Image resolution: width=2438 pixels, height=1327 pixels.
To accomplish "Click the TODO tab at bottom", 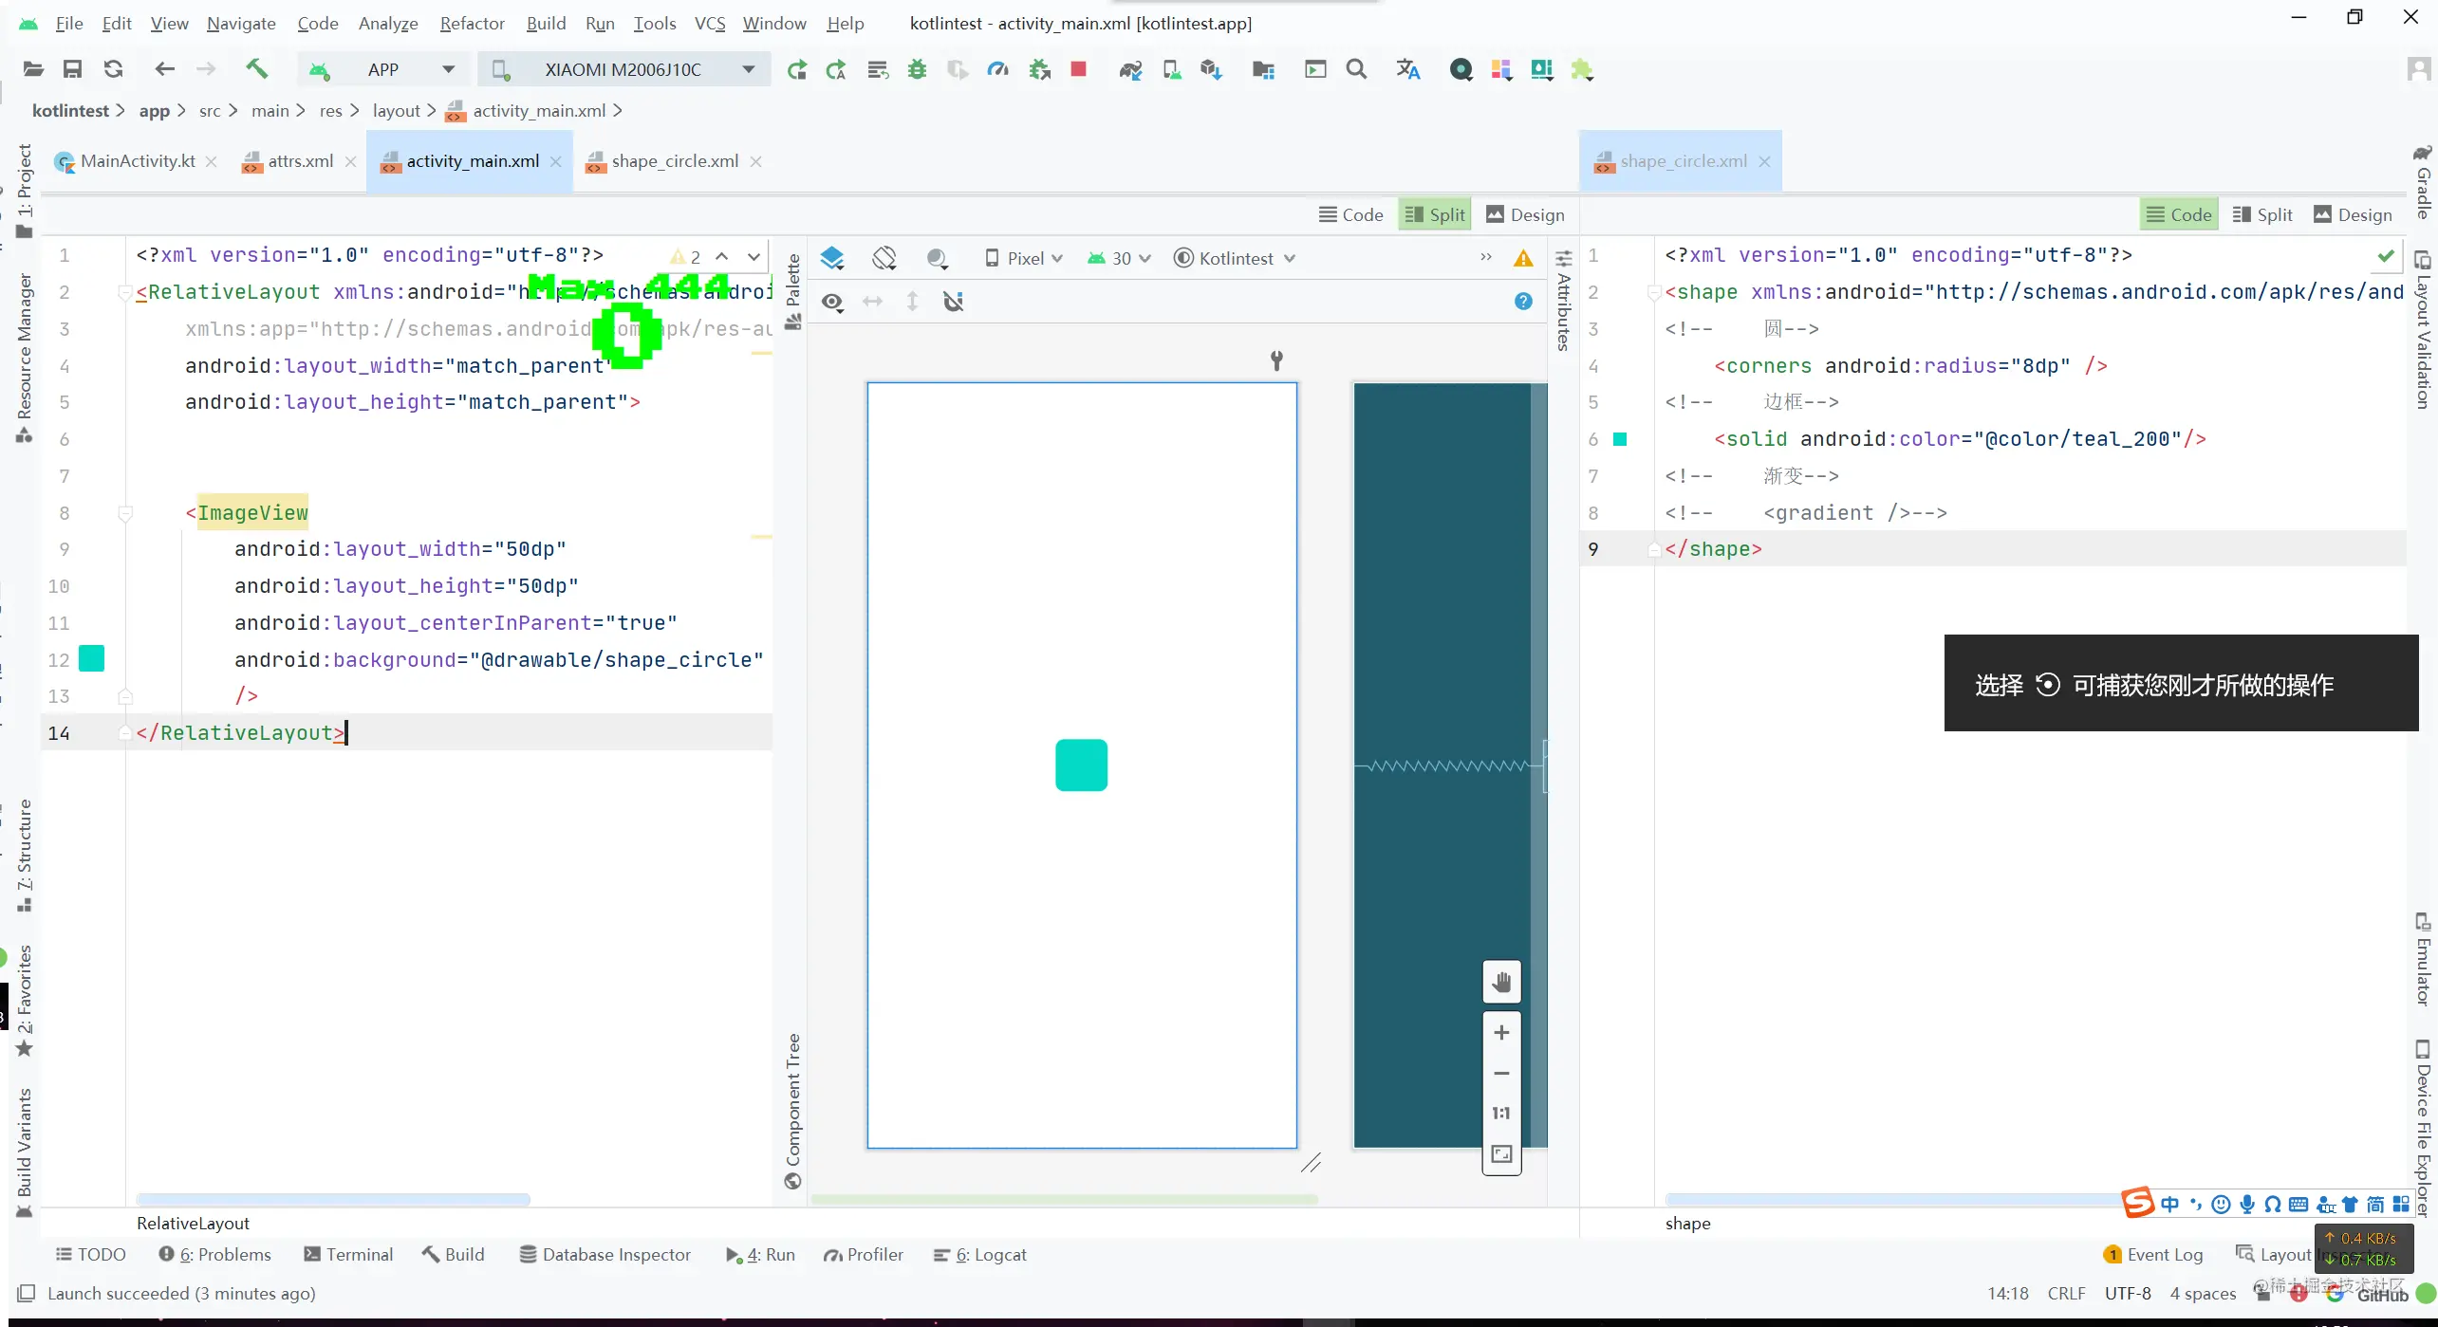I will coord(88,1255).
